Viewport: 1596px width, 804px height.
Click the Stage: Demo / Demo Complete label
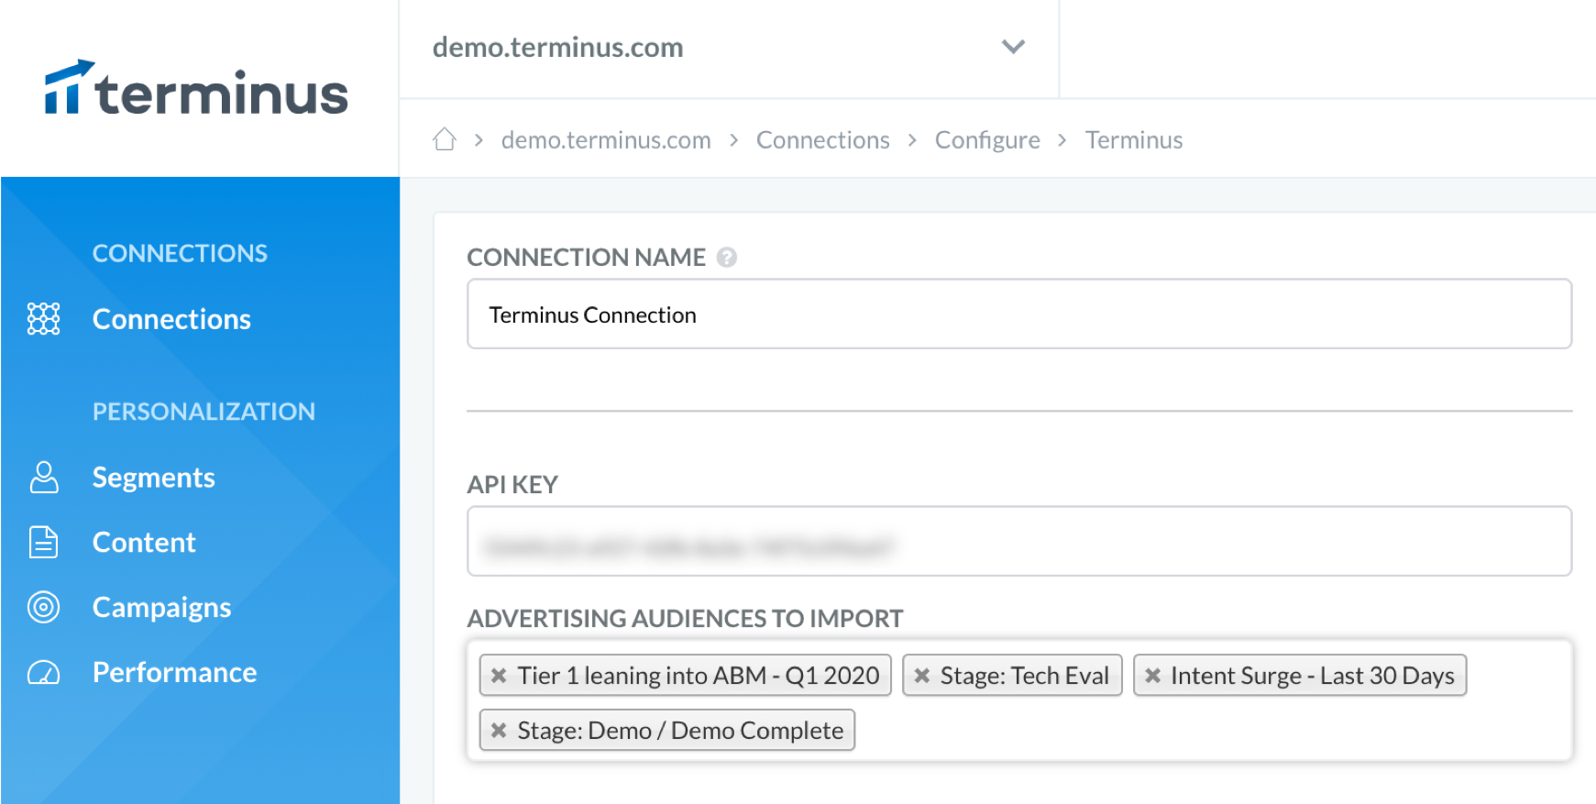pyautogui.click(x=680, y=731)
